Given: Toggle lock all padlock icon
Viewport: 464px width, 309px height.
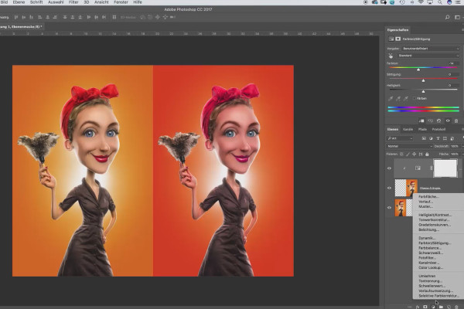Looking at the screenshot, I should [x=427, y=154].
